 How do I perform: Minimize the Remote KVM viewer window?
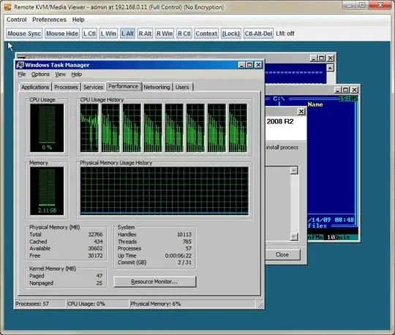tap(349, 5)
